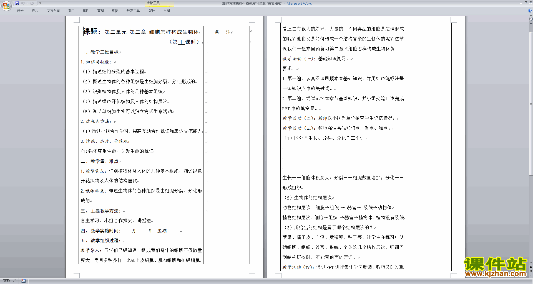Click the line 动物结构层次：细胞→组织→器官→系统→动物体
Screen dimensions: 533x284
click(x=337, y=208)
